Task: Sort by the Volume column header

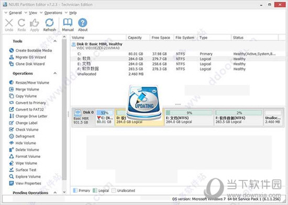Action: [x=98, y=38]
